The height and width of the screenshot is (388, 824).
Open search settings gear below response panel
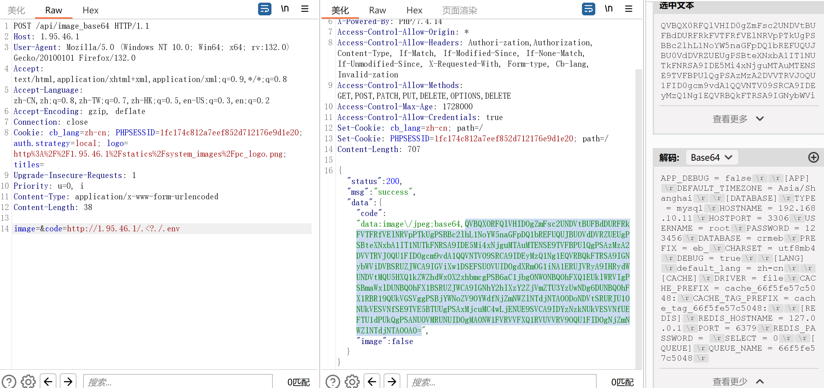[352, 381]
